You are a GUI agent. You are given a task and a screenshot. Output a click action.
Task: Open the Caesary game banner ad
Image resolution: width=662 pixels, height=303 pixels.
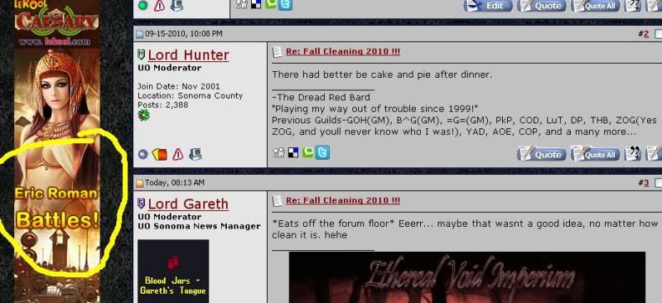pyautogui.click(x=57, y=151)
